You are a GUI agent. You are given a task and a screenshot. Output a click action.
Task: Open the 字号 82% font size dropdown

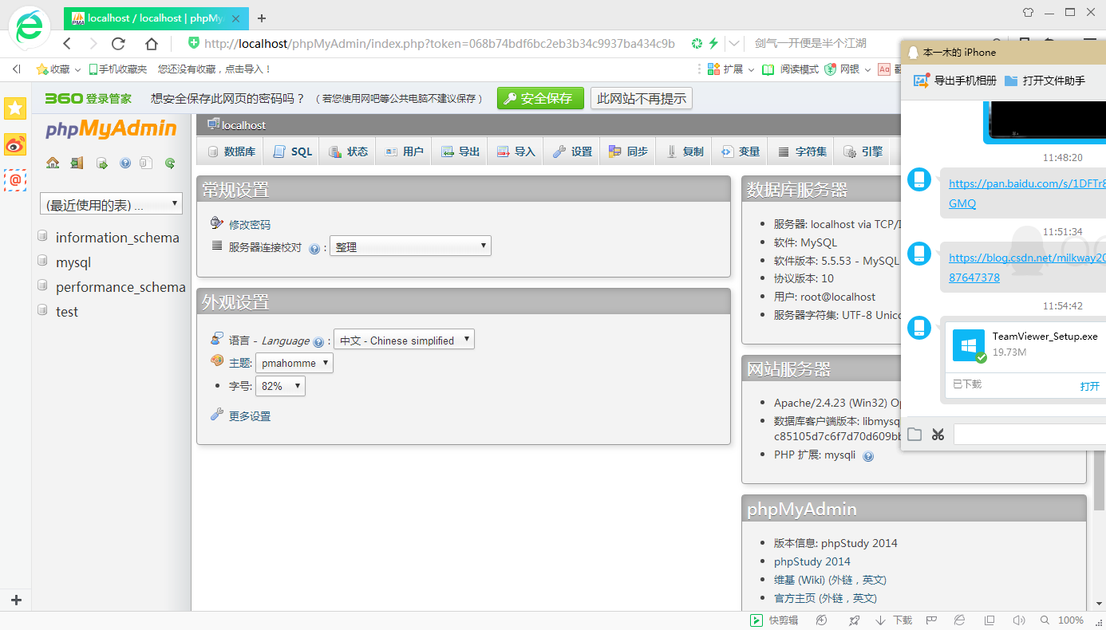pos(280,386)
